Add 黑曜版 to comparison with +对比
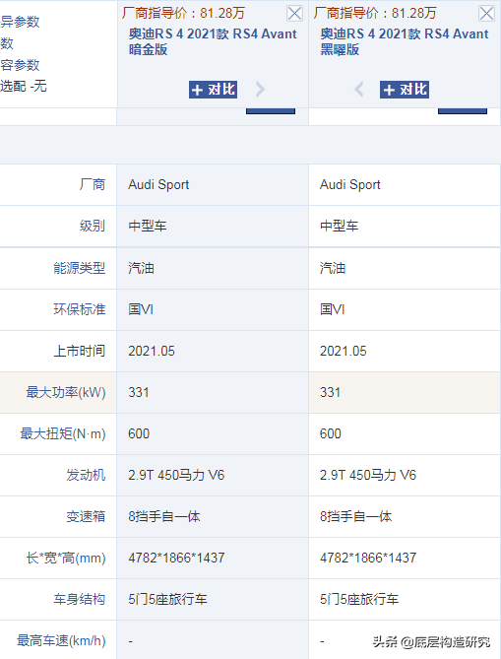 point(405,90)
